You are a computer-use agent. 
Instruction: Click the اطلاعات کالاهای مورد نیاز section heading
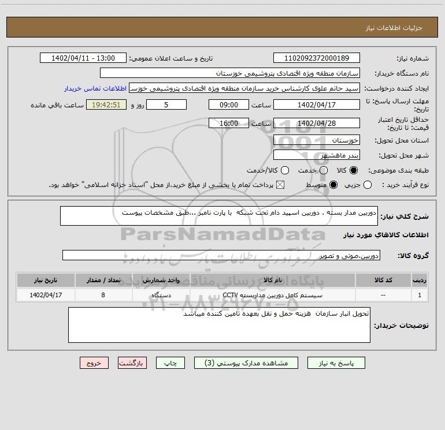click(x=385, y=235)
